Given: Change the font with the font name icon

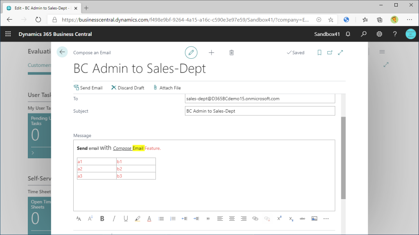Looking at the screenshot, I should tap(79, 219).
